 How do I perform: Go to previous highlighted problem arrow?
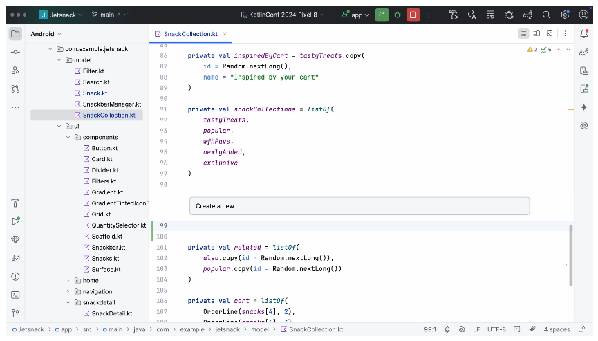pyautogui.click(x=559, y=50)
